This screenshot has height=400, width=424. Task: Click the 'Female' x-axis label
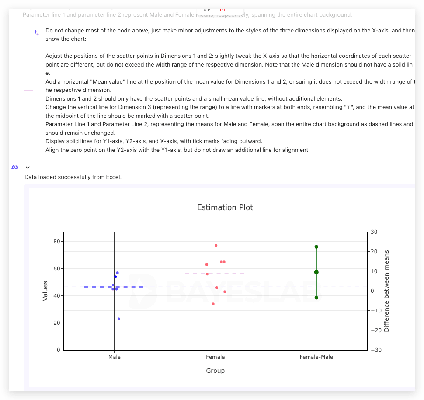215,357
